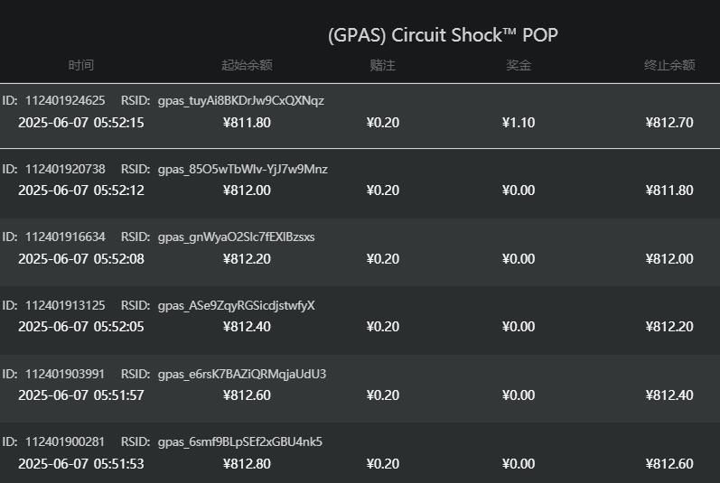Select RSID gpas_tuyAi8BKDrJw9CxQXNqz
The height and width of the screenshot is (483, 720).
tap(240, 100)
